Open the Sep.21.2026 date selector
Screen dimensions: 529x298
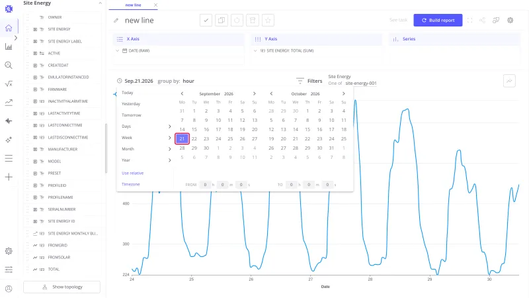tap(139, 81)
